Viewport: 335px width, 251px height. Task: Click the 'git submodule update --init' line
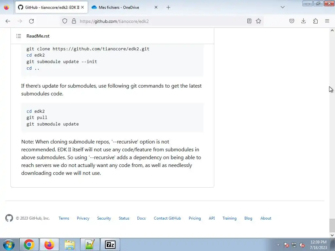pyautogui.click(x=62, y=62)
